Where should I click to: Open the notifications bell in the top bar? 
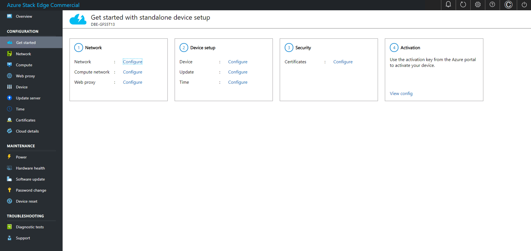coord(448,5)
